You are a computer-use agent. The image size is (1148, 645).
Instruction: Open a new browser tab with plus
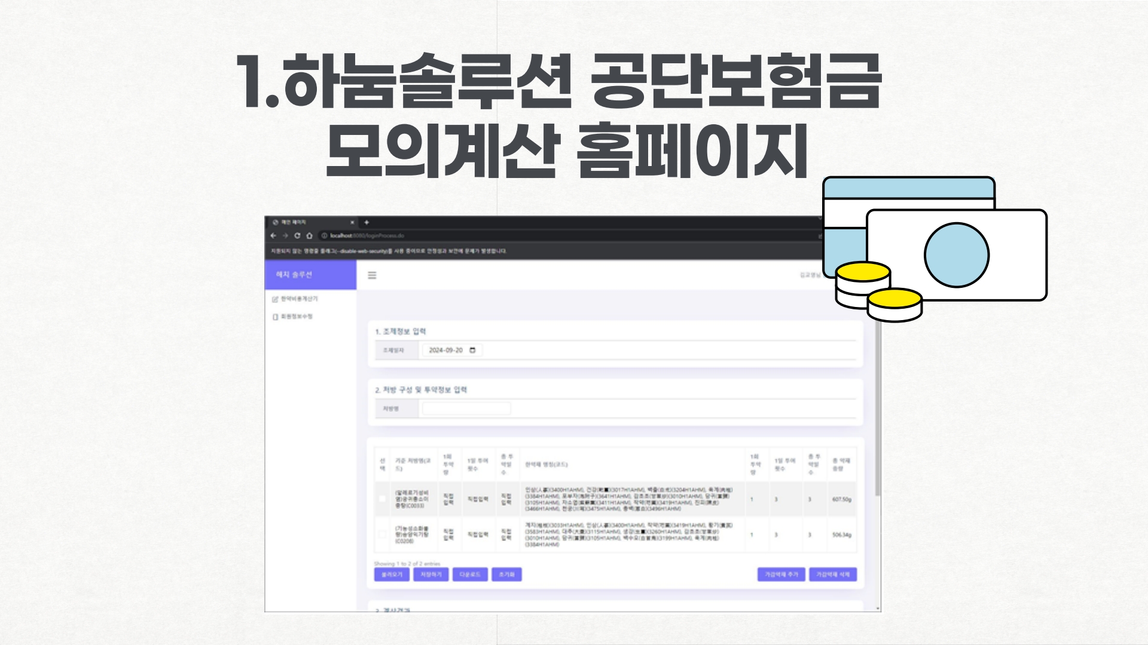(x=367, y=222)
